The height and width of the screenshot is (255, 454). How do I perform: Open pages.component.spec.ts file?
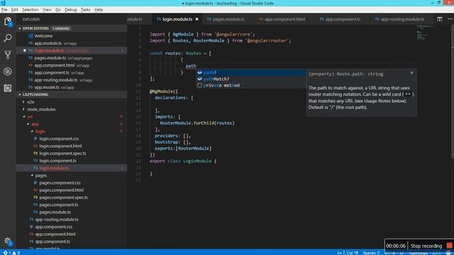63,198
